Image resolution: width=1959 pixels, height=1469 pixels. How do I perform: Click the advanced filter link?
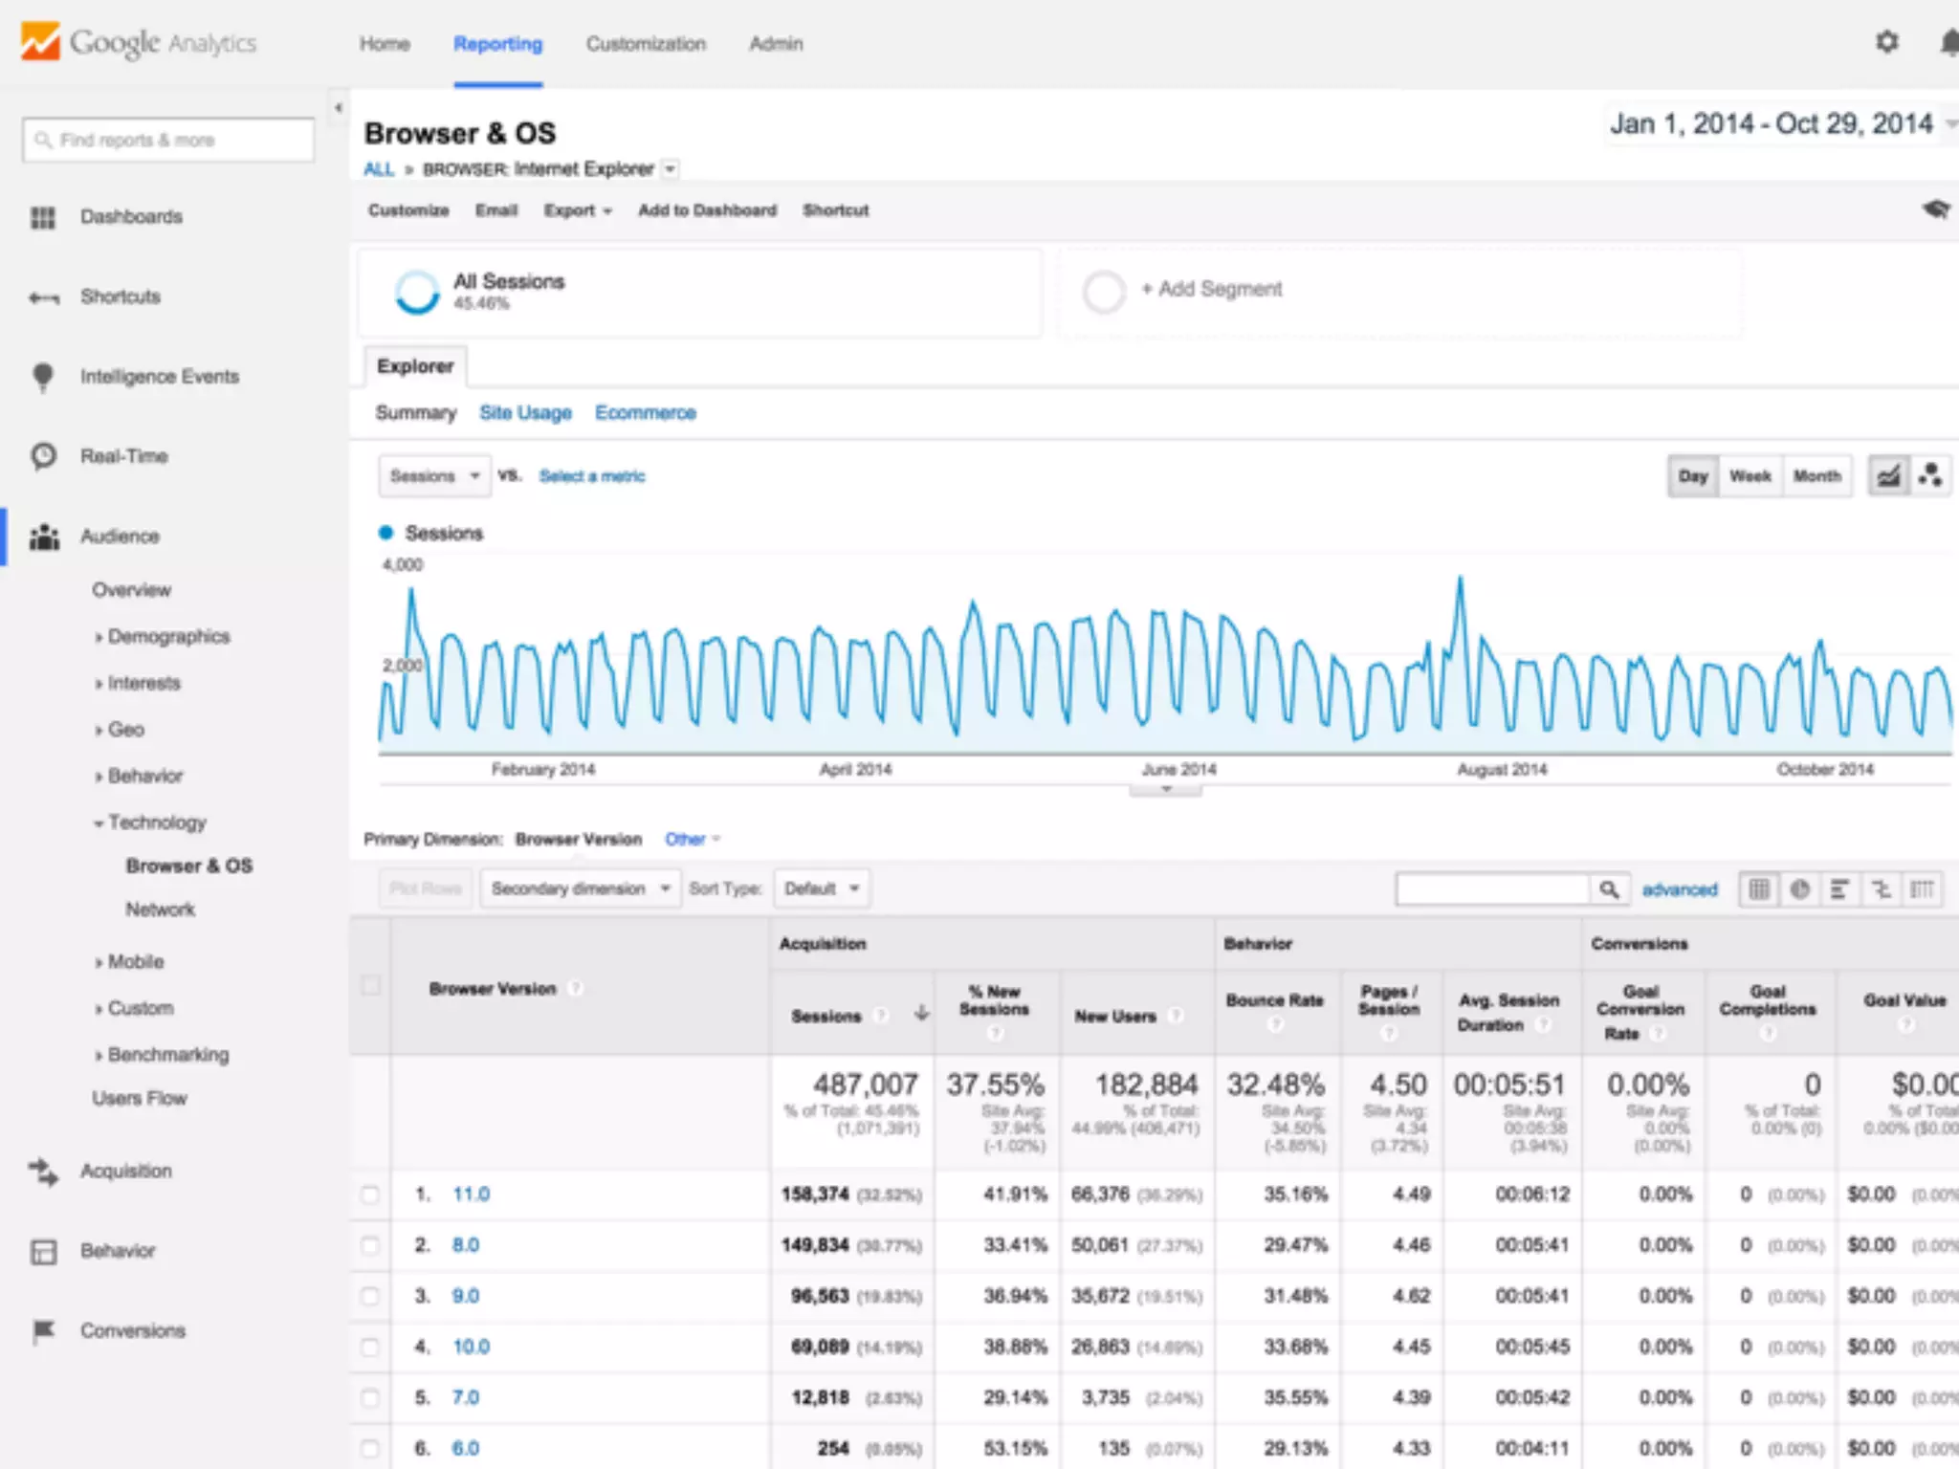coord(1679,889)
